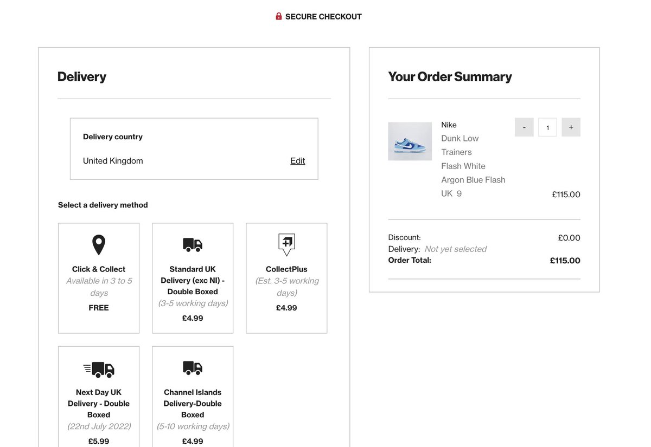Click the Discount £0.00 amount
This screenshot has width=651, height=447.
point(569,238)
